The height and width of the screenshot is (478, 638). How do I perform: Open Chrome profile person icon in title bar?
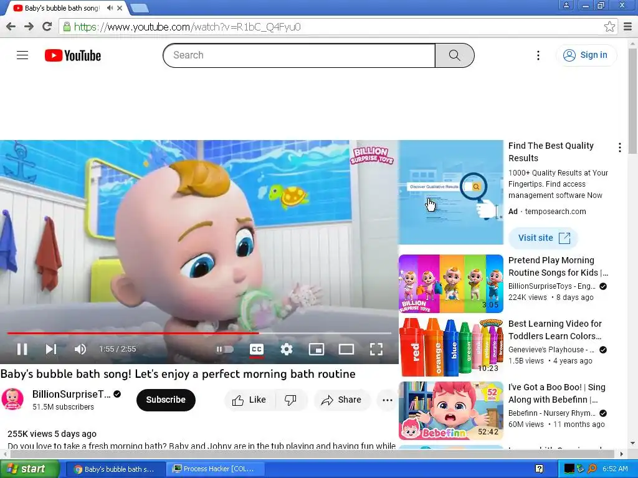tap(566, 5)
